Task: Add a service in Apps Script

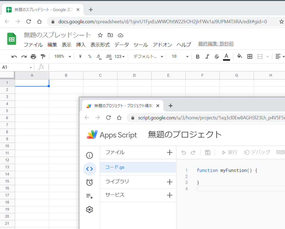Action: (170, 195)
